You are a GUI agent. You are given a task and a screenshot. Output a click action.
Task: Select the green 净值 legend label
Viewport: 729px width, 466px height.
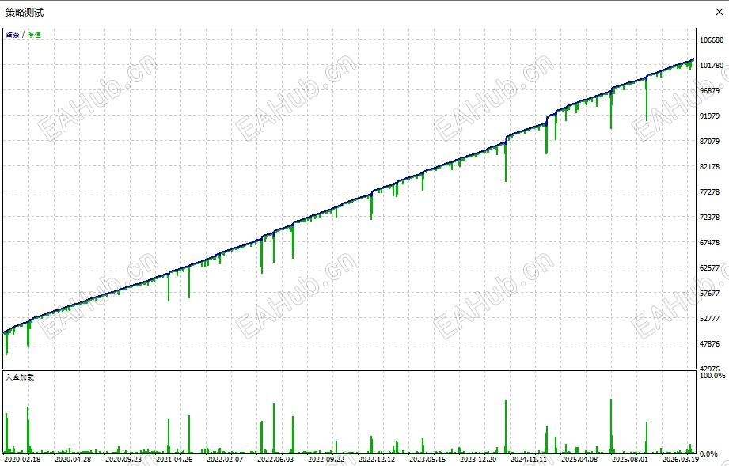(34, 35)
